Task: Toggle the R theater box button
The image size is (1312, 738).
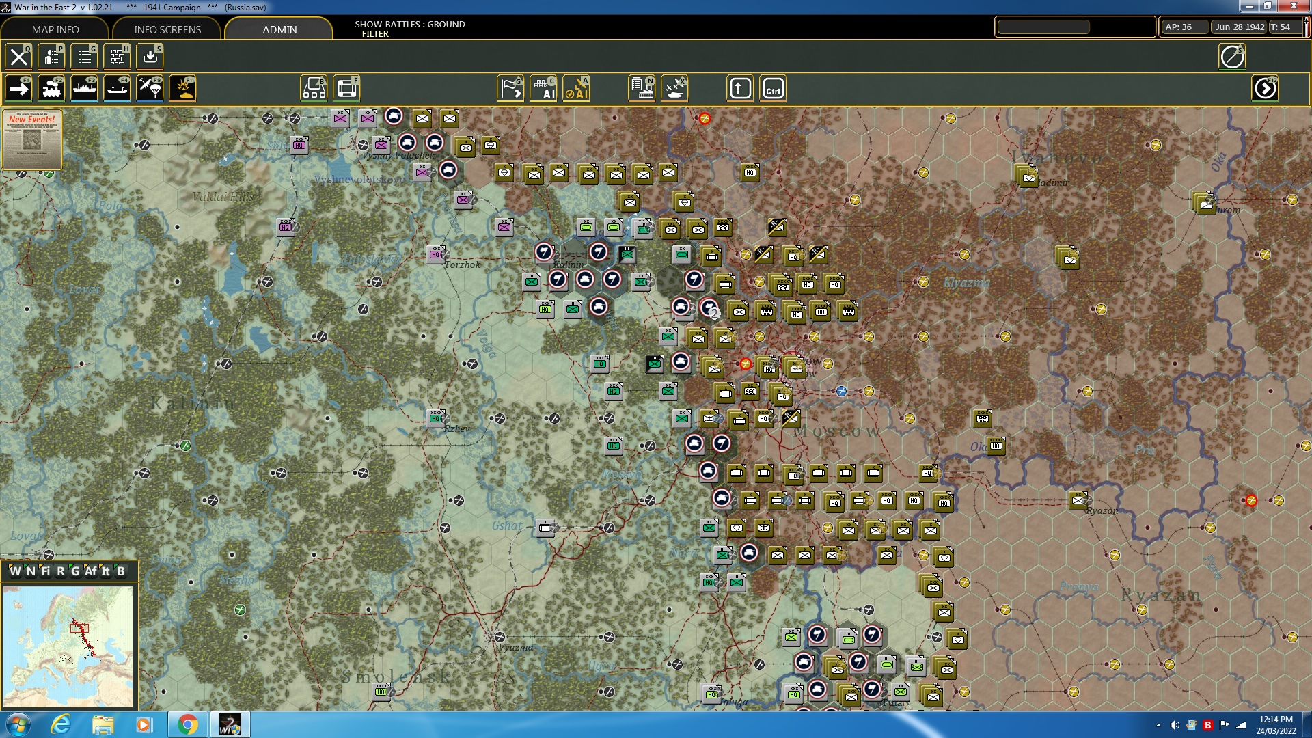Action: pyautogui.click(x=61, y=571)
